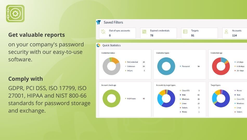
Task: Click the Accounts person icon
Action: pos(226,32)
